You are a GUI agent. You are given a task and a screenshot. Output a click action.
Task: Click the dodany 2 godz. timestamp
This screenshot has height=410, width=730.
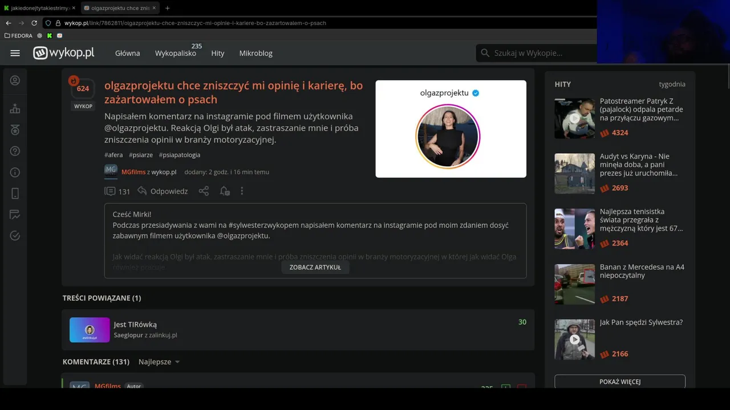(x=226, y=172)
